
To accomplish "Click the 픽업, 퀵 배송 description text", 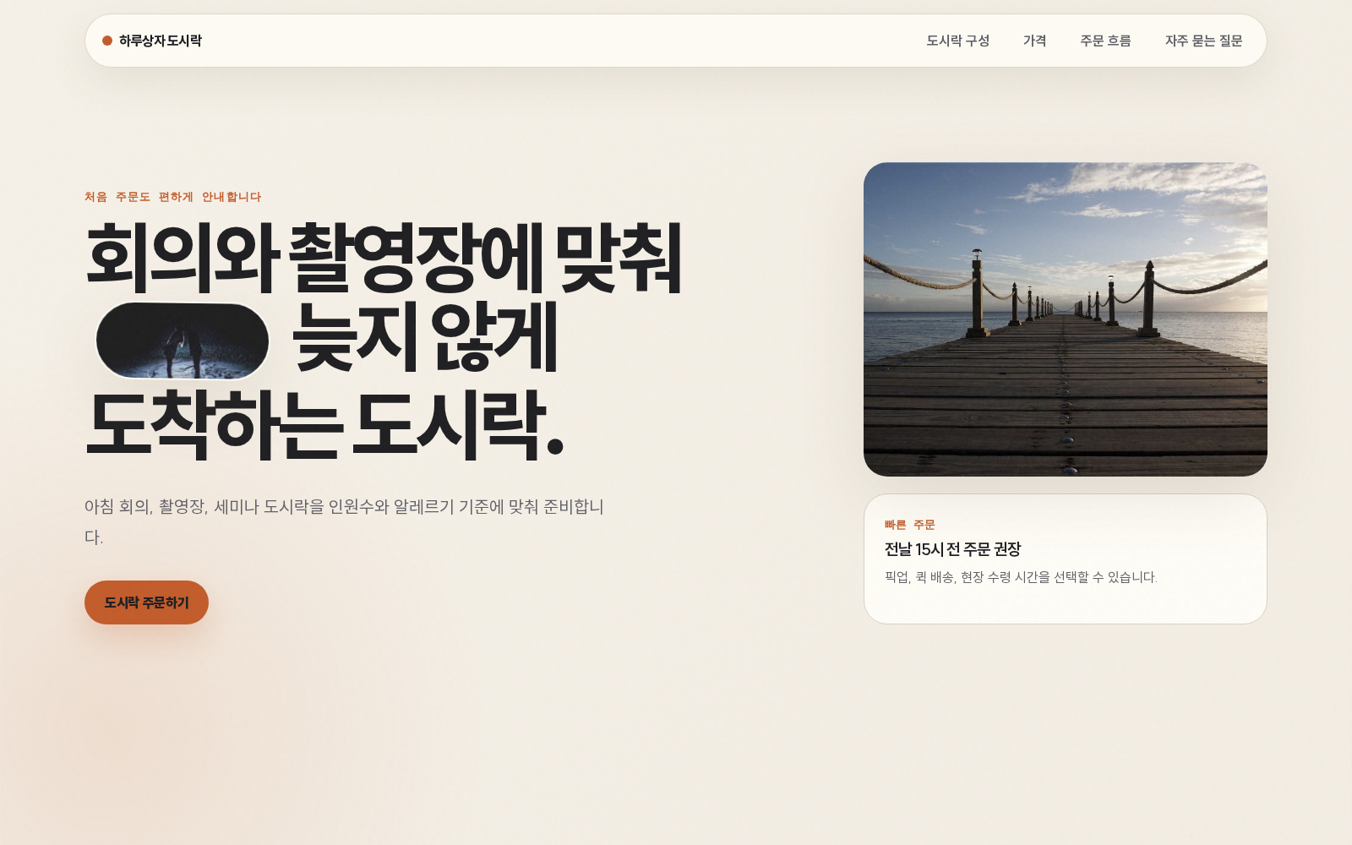I will [1021, 577].
